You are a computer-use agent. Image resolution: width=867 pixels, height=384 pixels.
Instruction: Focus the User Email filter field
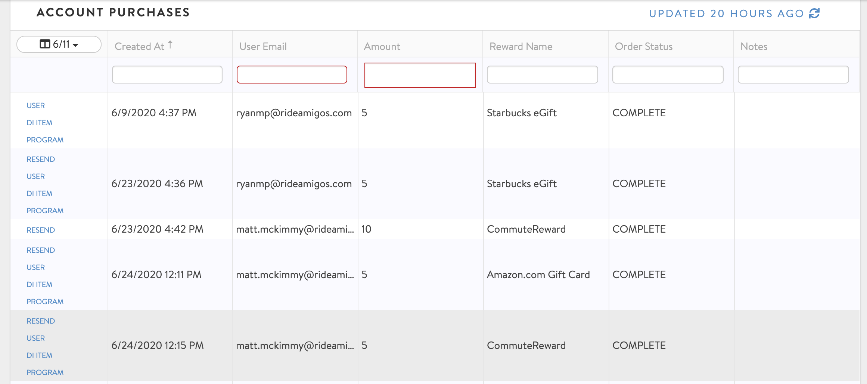point(292,75)
